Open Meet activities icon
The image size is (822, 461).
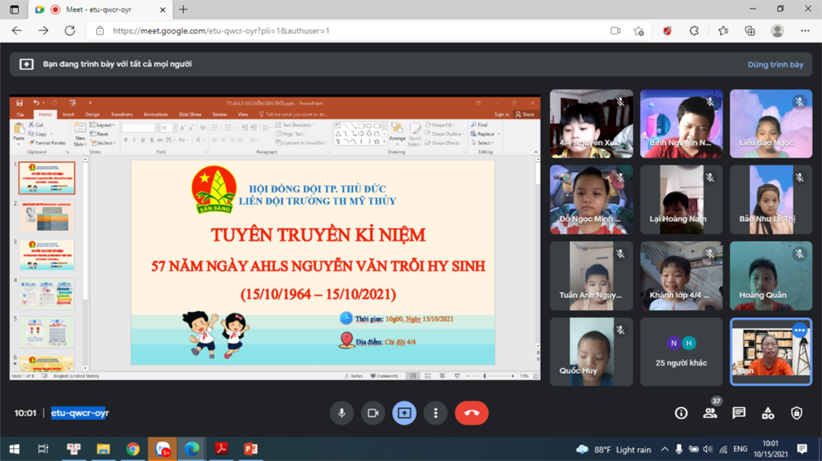768,413
